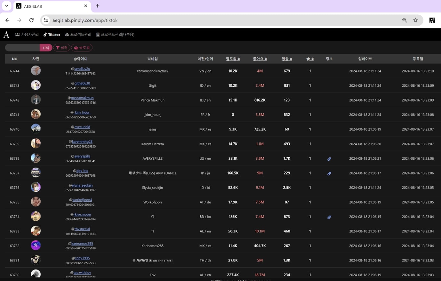Viewport: 441px width, 281px height.
Task: Switch to Tiktoker menu item
Action: 52,35
